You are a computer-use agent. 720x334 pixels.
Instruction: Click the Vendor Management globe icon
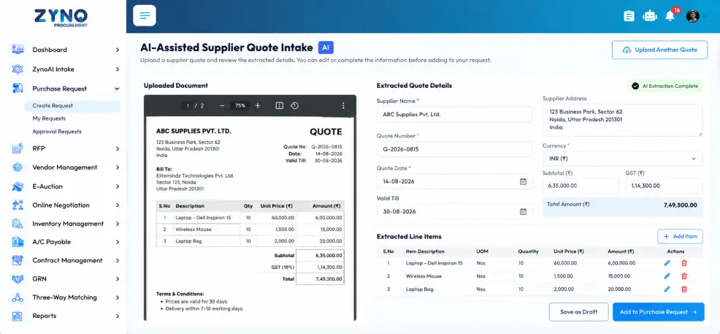[x=18, y=167]
